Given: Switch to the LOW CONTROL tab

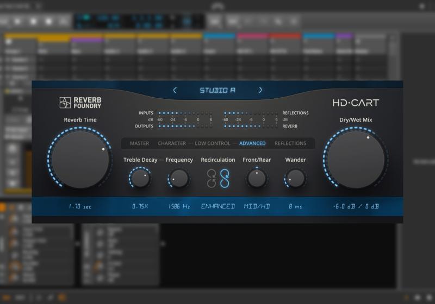Looking at the screenshot, I should pyautogui.click(x=213, y=143).
